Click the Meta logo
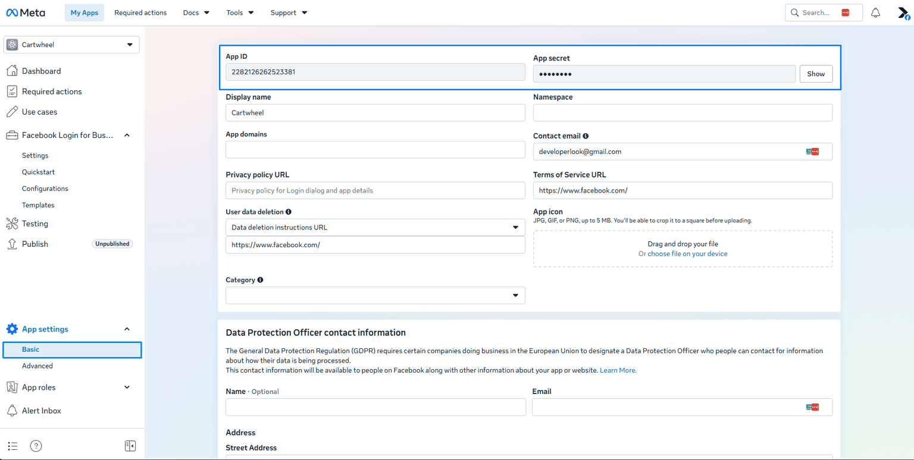914x460 pixels. pyautogui.click(x=26, y=12)
